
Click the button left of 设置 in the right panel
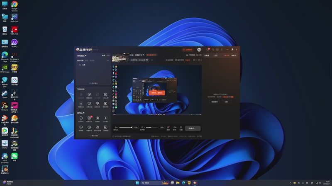click(215, 102)
